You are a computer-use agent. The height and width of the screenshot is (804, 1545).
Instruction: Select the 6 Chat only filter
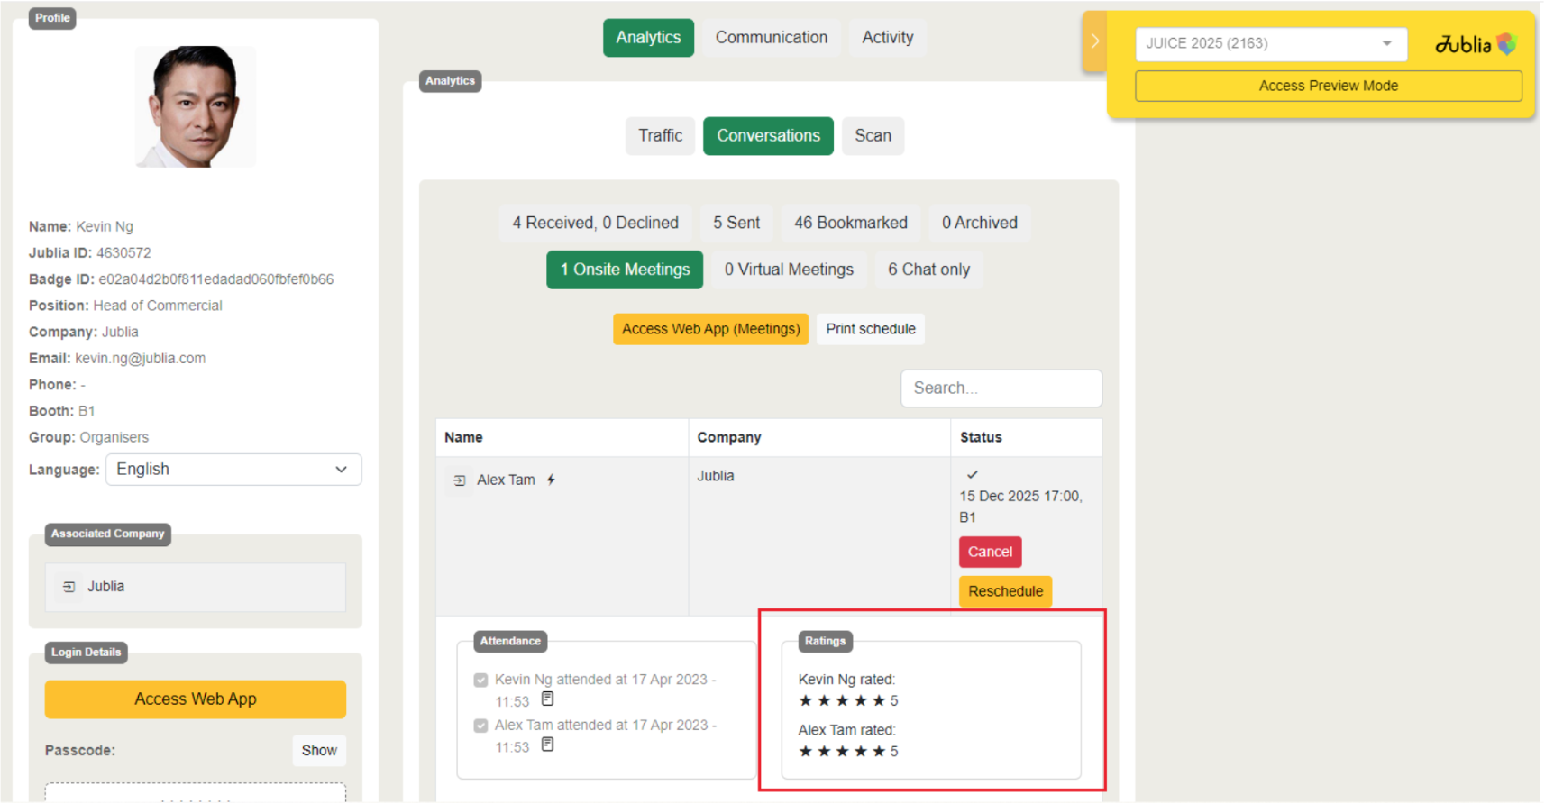coord(928,270)
